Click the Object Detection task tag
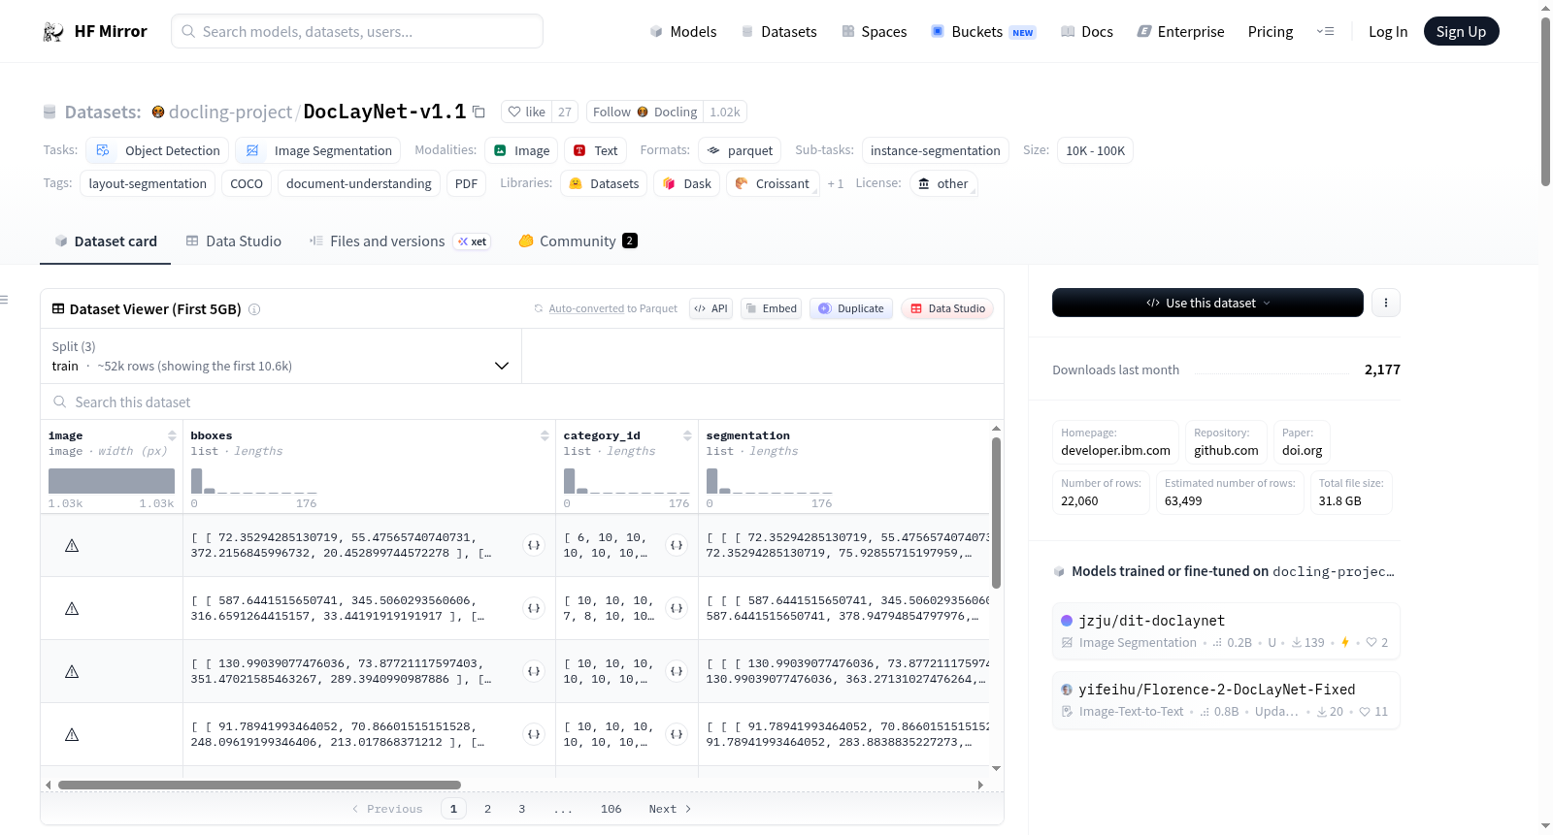 [157, 150]
